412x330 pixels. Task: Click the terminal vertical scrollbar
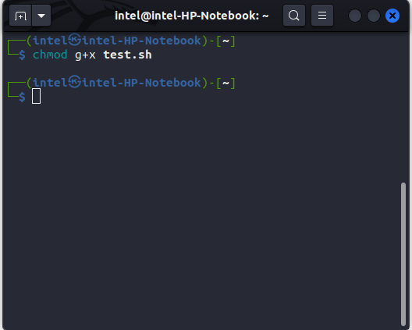pyautogui.click(x=403, y=254)
